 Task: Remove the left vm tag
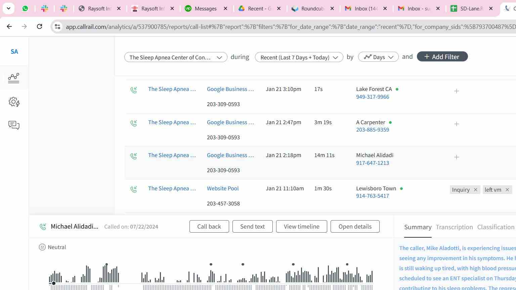[x=507, y=190]
